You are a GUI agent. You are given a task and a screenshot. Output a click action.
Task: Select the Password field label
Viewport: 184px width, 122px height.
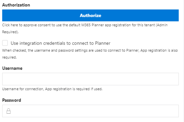pyautogui.click(x=11, y=100)
